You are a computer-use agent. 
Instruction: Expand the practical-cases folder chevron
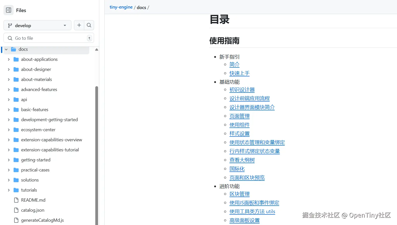[9, 170]
